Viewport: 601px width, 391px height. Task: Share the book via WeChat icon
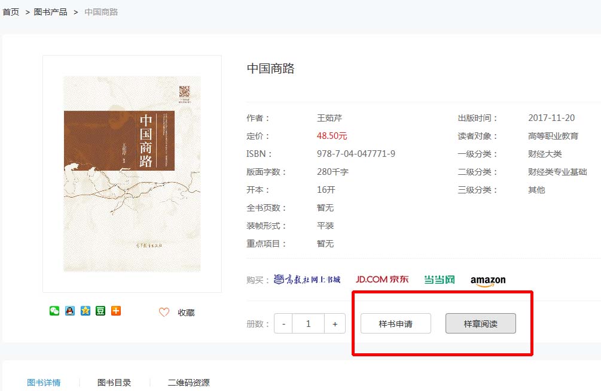click(54, 310)
